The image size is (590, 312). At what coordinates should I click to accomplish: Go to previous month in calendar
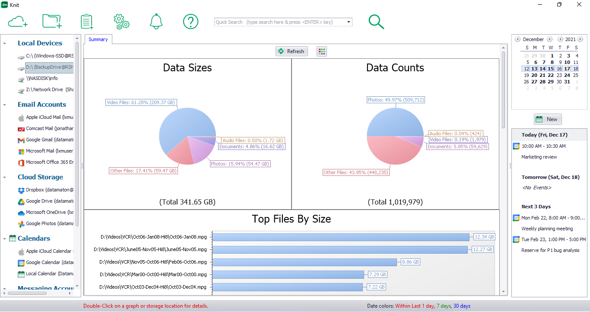pos(517,39)
